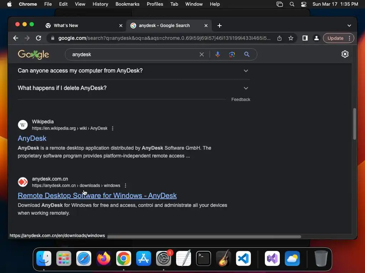Click the Sun Mar 17 1:35 PM clock
Image resolution: width=365 pixels, height=273 pixels.
tap(335, 4)
